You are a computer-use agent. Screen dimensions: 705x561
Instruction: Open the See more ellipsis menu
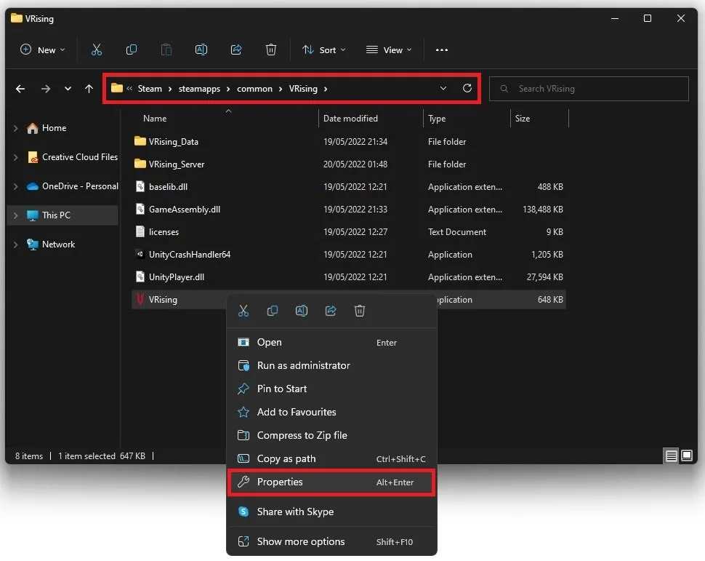coord(441,50)
